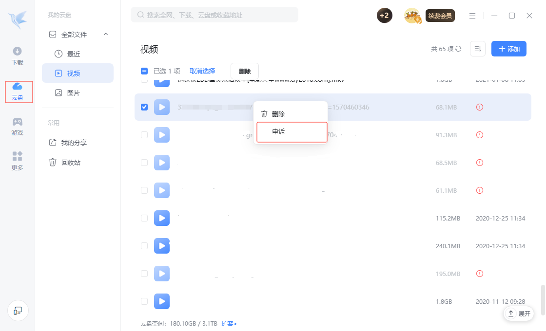Viewport: 546px width, 331px height.
Task: Click the Thunder bird logo icon
Action: (18, 18)
